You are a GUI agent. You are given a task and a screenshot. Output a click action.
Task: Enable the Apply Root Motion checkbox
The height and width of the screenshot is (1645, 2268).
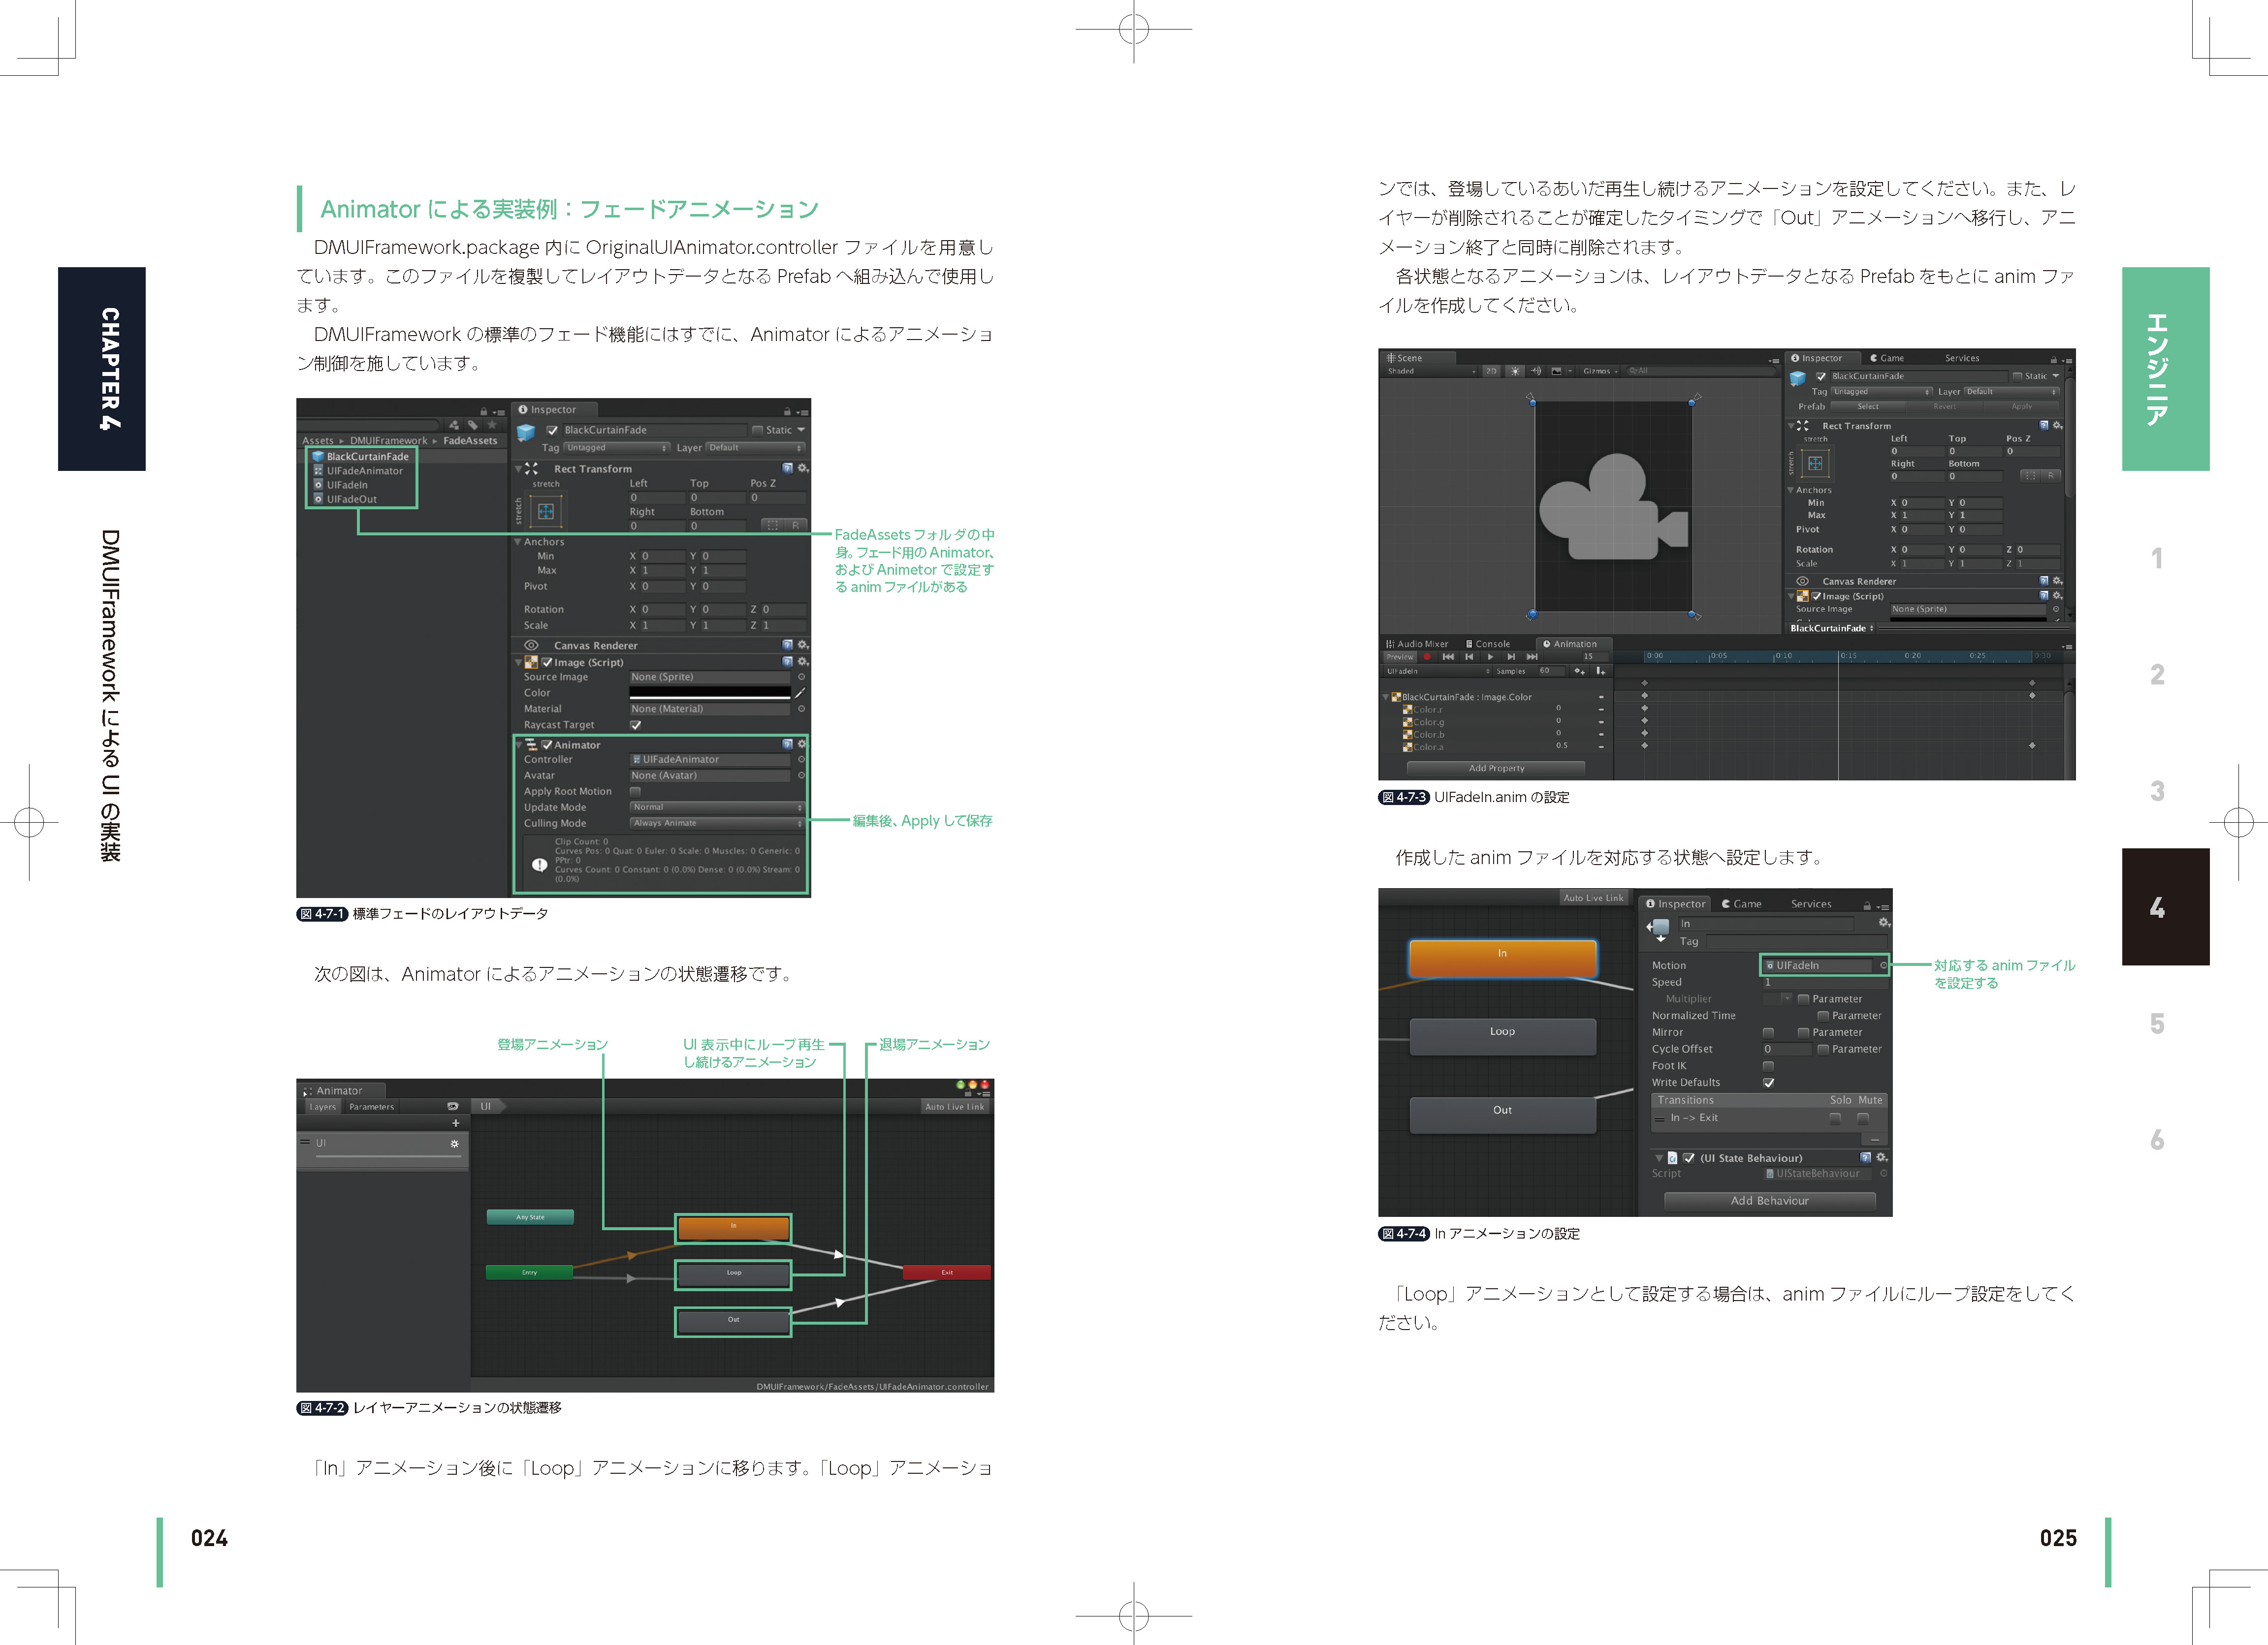click(x=635, y=792)
